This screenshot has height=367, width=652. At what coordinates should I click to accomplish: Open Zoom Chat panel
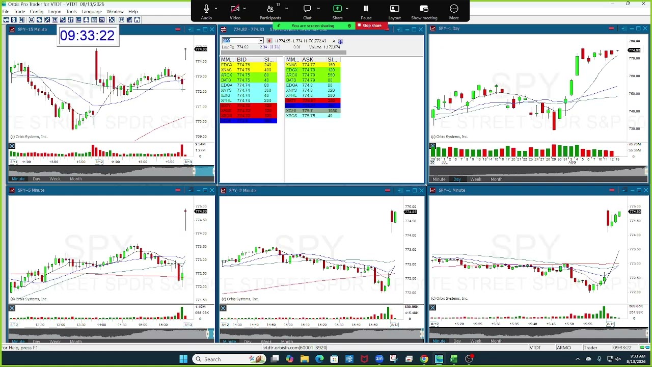pyautogui.click(x=307, y=11)
